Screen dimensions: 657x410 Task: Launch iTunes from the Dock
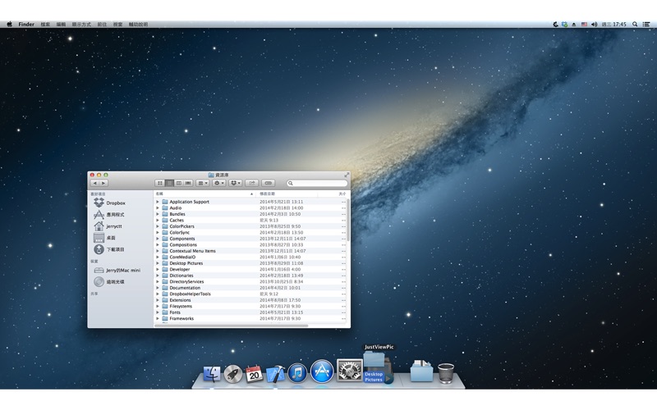coord(297,373)
